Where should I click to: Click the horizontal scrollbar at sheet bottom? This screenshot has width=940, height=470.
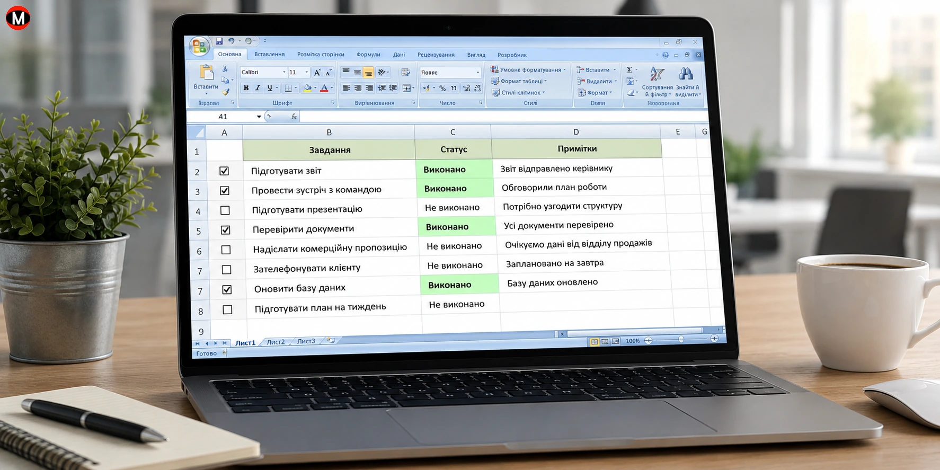point(635,333)
